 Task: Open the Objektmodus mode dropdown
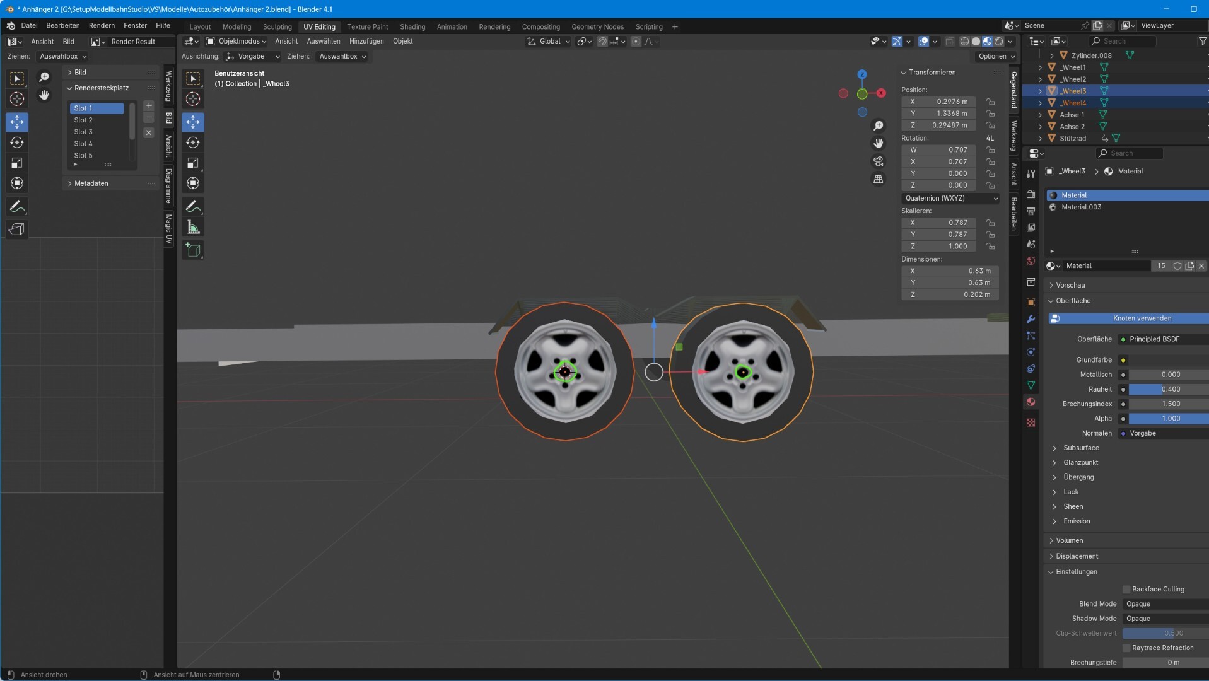click(x=236, y=41)
